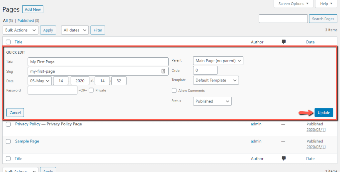
Task: Expand Screen Options panel
Action: click(294, 4)
